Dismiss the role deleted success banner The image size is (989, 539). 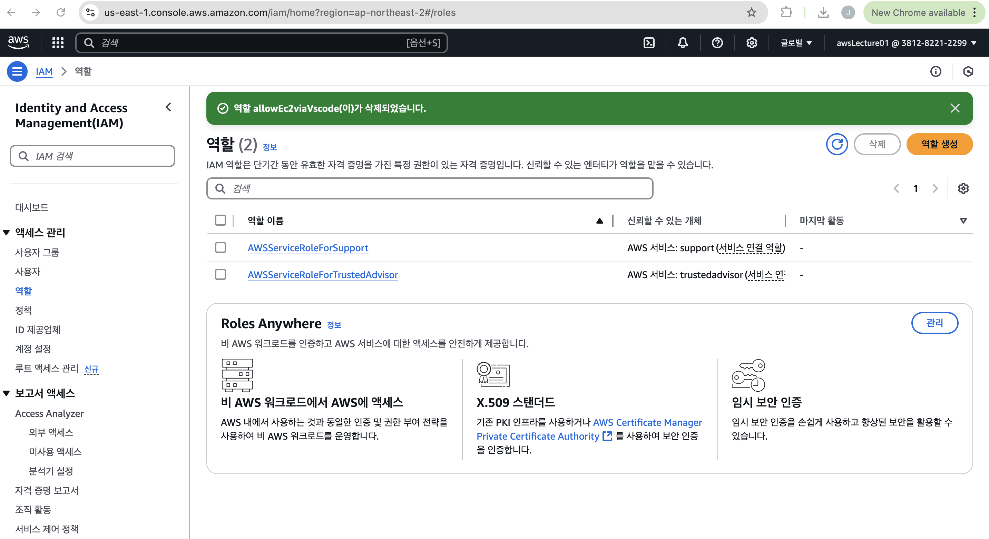tap(955, 108)
